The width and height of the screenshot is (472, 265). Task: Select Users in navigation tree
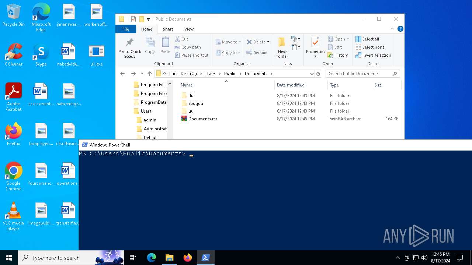pyautogui.click(x=142, y=111)
